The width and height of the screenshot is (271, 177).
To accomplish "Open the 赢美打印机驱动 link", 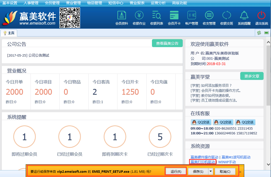I will coord(203,162).
